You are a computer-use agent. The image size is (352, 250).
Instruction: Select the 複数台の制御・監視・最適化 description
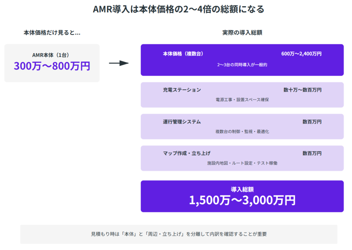point(242,132)
